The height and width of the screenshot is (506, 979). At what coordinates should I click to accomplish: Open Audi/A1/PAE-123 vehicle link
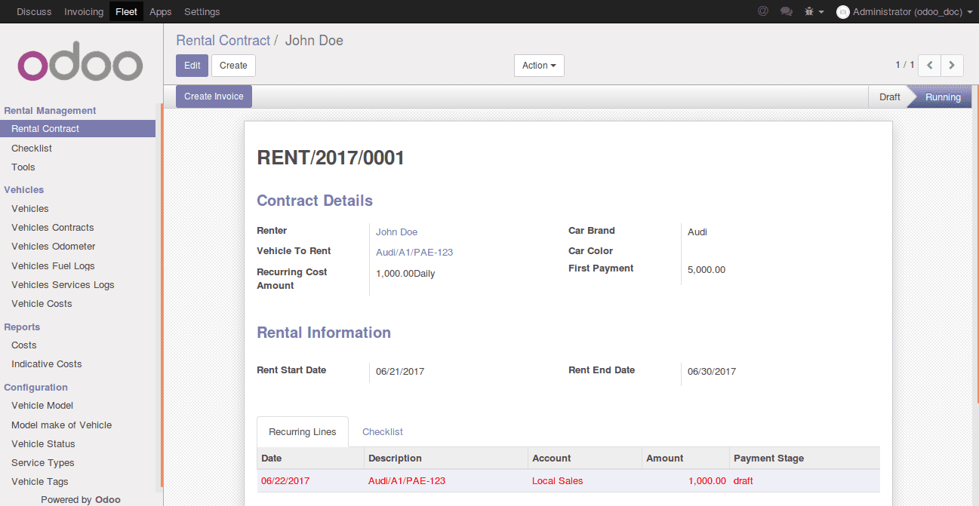coord(414,253)
